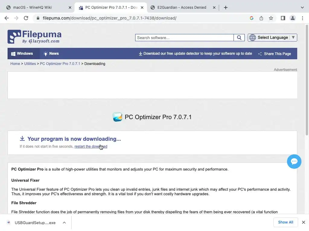The width and height of the screenshot is (309, 231).
Task: Switch to E2Guardian - Access Denied tab
Action: coord(182,8)
